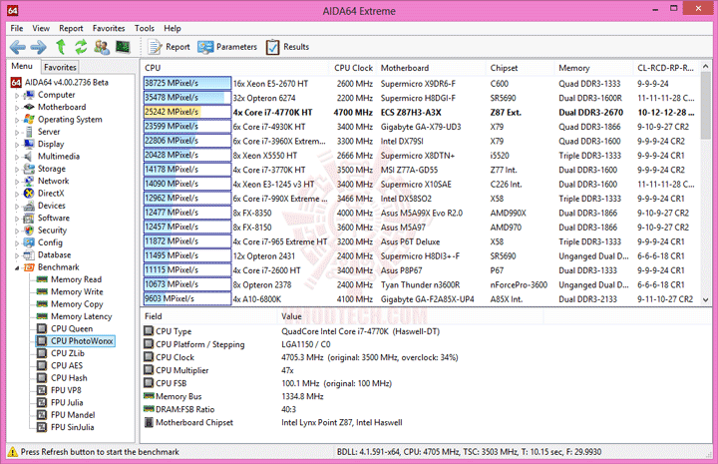
Task: Open benchmark Results
Action: point(288,47)
